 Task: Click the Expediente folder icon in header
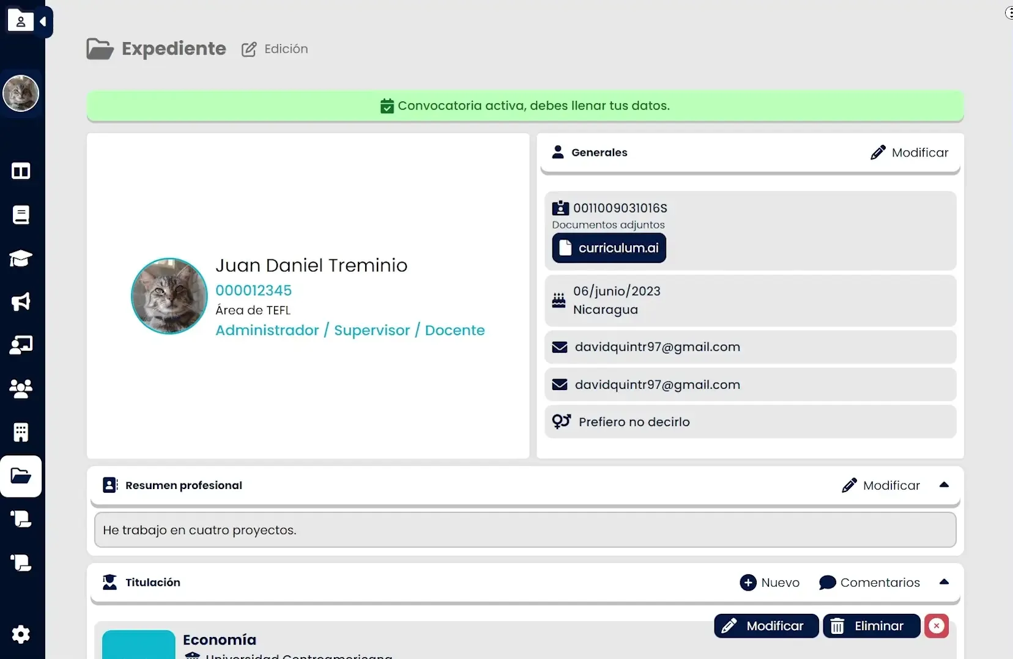[x=100, y=49]
